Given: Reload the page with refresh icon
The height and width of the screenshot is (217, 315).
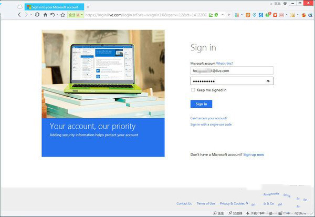Looking at the screenshot, I should pyautogui.click(x=37, y=15).
